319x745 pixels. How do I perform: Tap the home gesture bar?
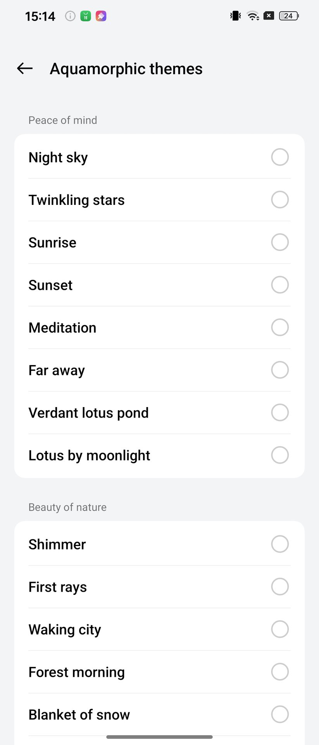click(159, 737)
